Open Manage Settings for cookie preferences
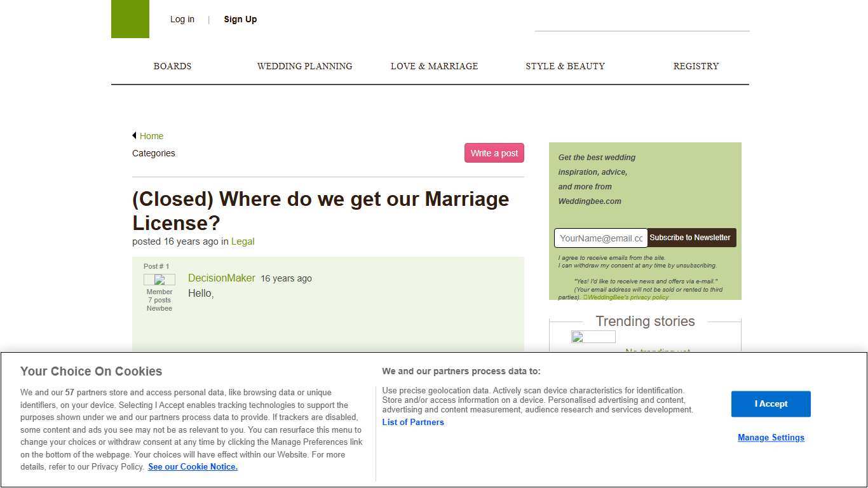Image resolution: width=868 pixels, height=488 pixels. [x=771, y=437]
